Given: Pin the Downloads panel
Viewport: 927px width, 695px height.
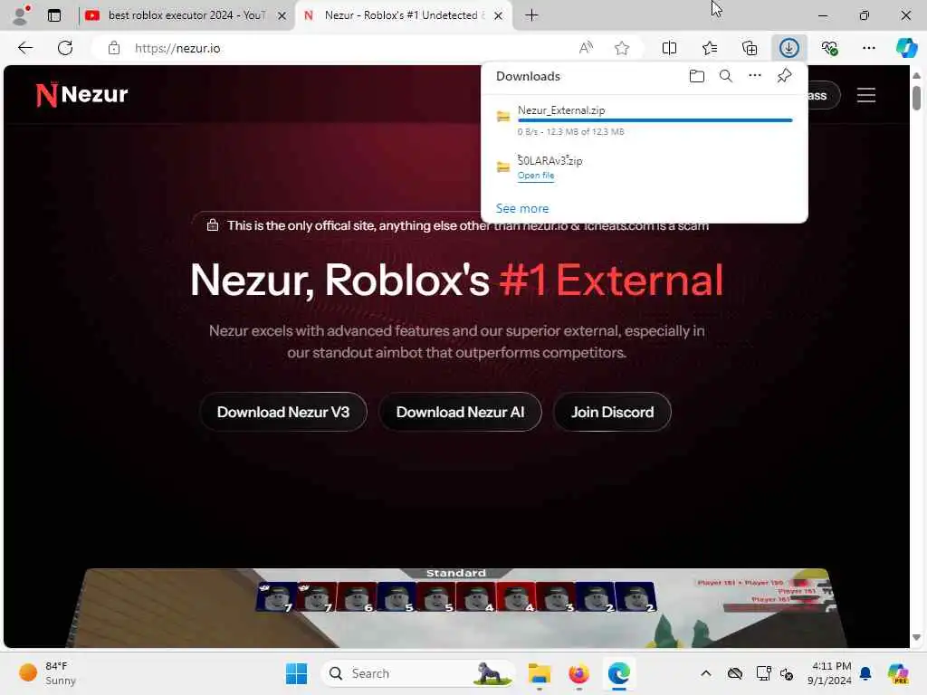Looking at the screenshot, I should [x=784, y=76].
